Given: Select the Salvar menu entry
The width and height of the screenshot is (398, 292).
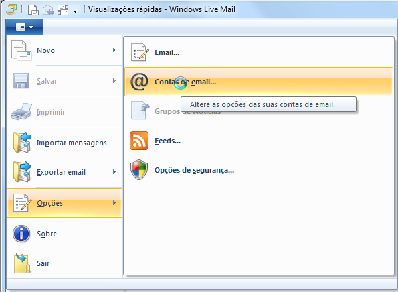Looking at the screenshot, I should (64, 81).
